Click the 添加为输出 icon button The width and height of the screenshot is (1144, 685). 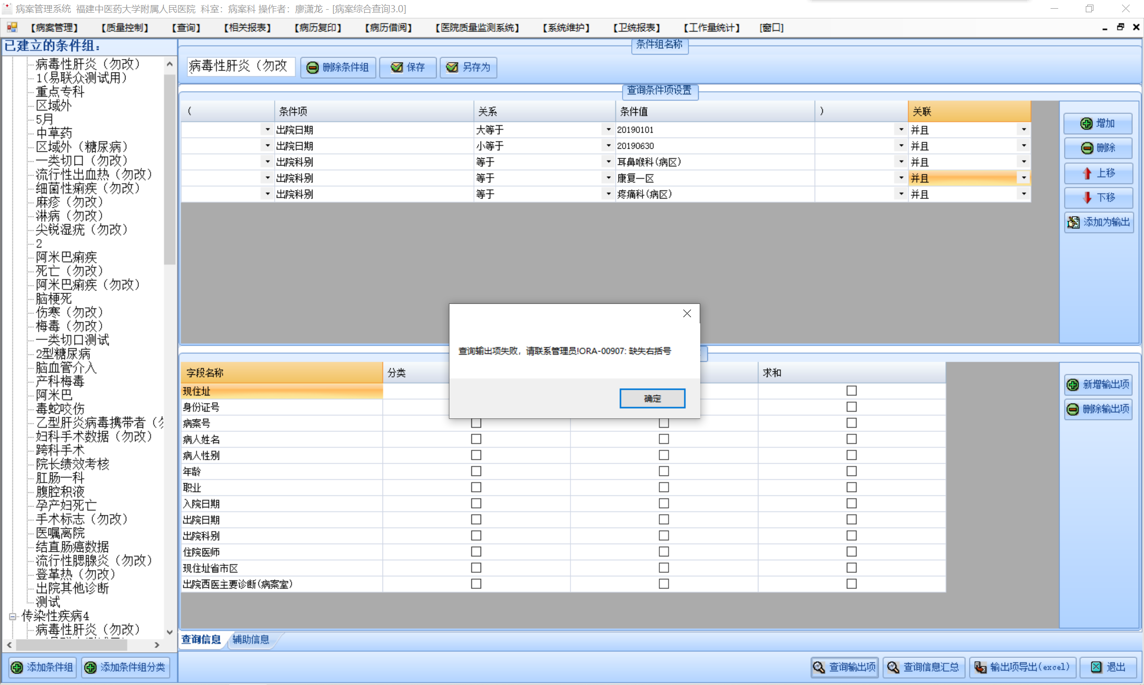point(1074,222)
